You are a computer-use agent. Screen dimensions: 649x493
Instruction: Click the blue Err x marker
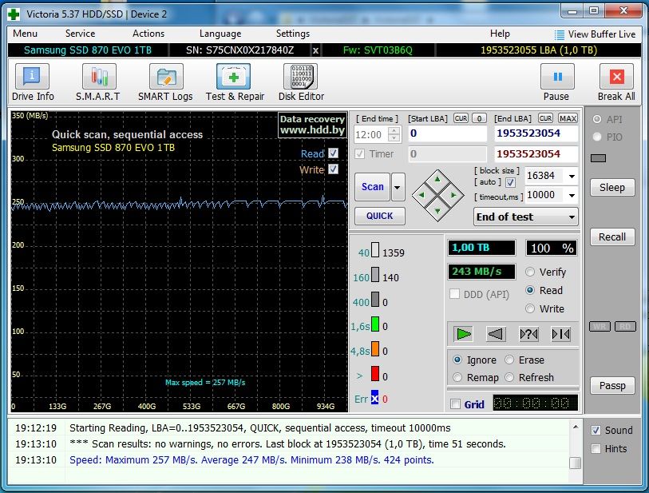click(x=374, y=399)
